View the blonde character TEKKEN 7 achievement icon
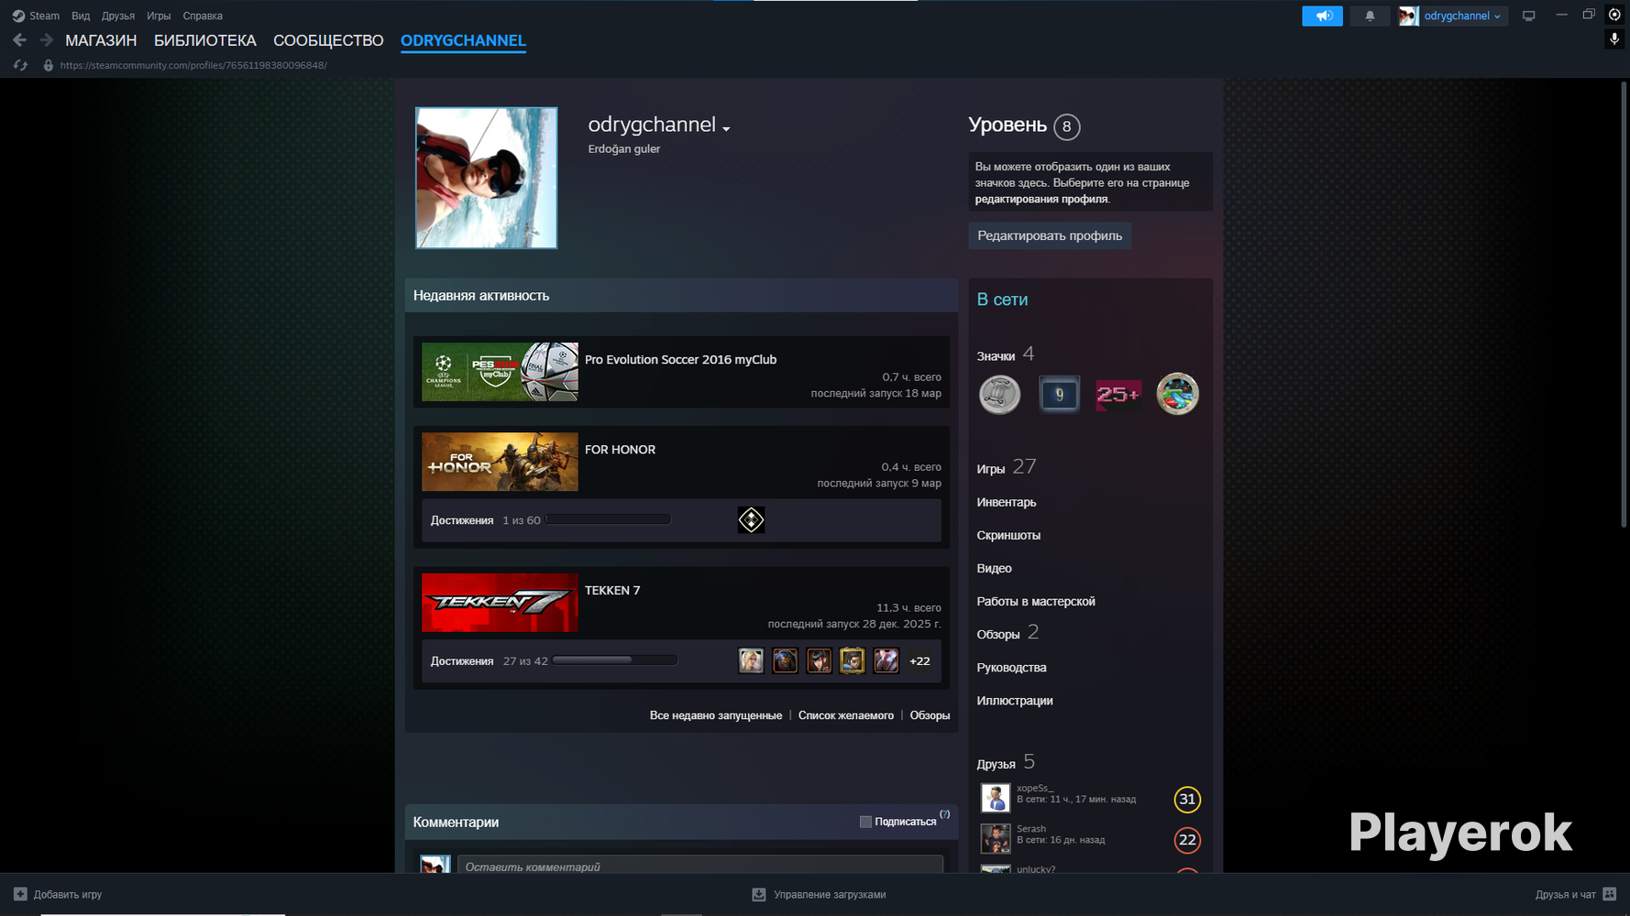Image resolution: width=1630 pixels, height=916 pixels. pyautogui.click(x=751, y=660)
